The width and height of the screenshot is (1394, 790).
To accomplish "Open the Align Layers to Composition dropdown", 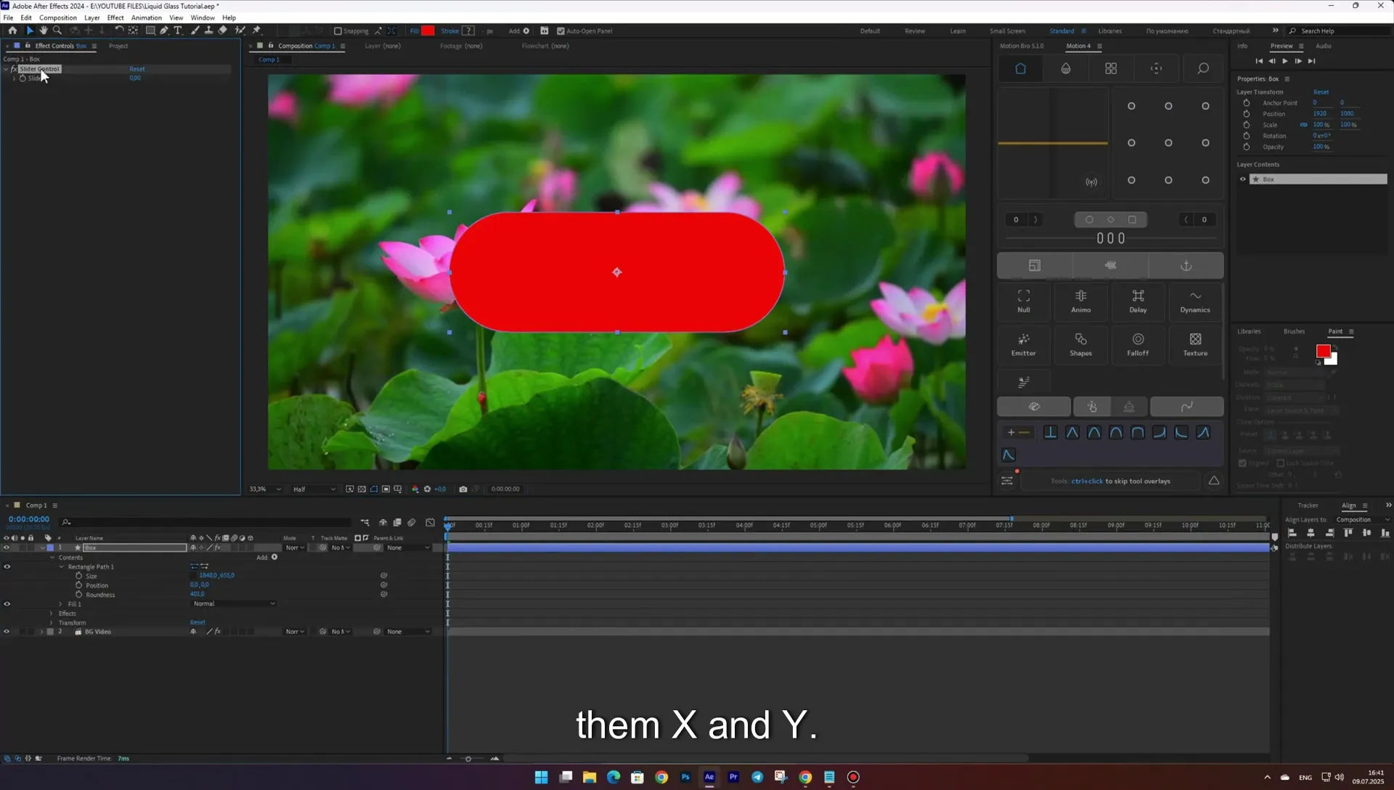I will coord(1362,520).
